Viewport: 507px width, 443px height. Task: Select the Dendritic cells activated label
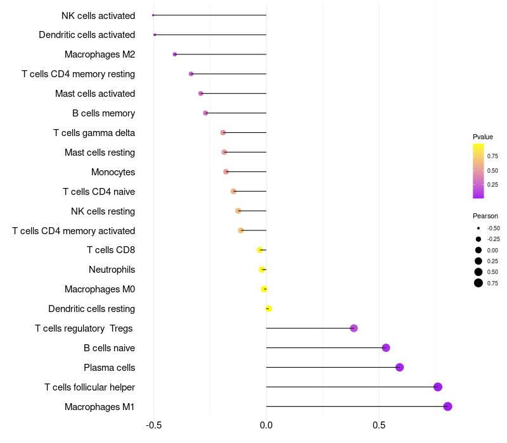87,35
